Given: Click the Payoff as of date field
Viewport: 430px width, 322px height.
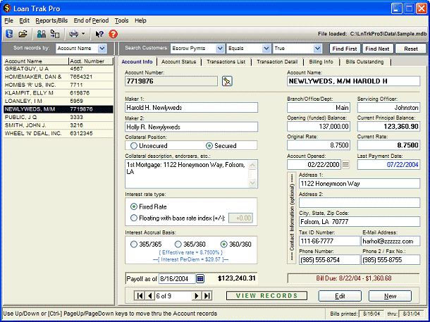Looking at the screenshot, I should point(177,279).
